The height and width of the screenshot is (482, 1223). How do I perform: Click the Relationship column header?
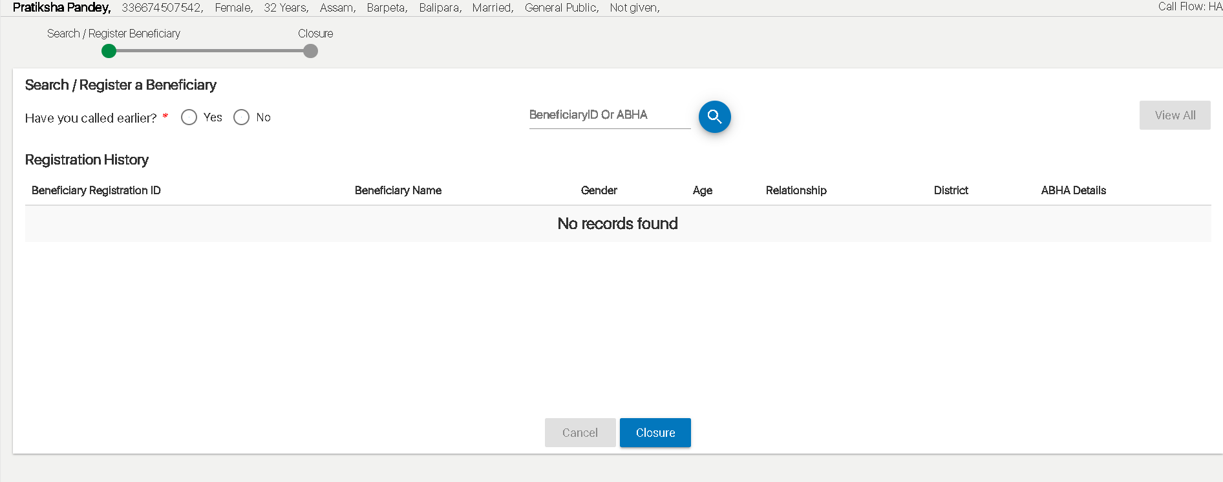point(796,190)
